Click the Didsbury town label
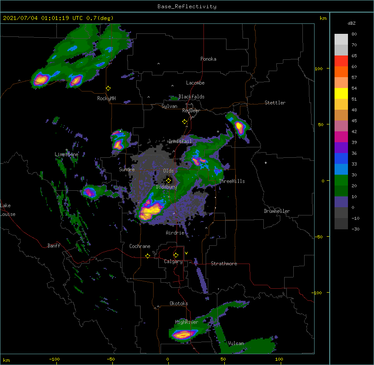This screenshot has width=374, height=365. click(167, 187)
